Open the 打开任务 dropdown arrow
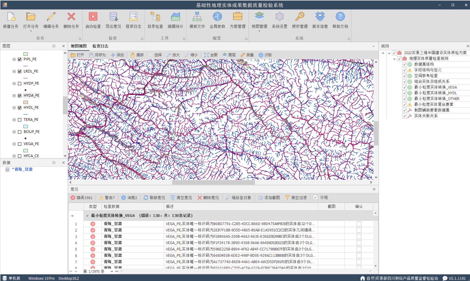This screenshot has height=281, width=470. pyautogui.click(x=31, y=31)
